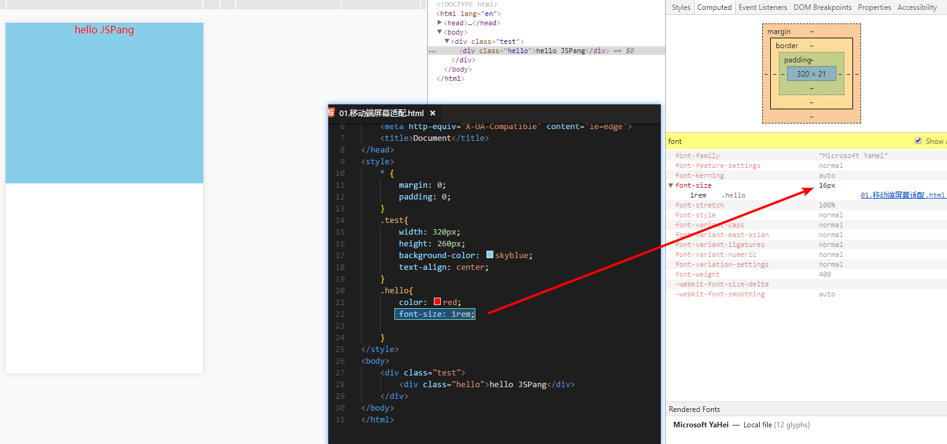The height and width of the screenshot is (444, 947).
Task: Focus the computed styles filter field containing font
Action: point(788,141)
